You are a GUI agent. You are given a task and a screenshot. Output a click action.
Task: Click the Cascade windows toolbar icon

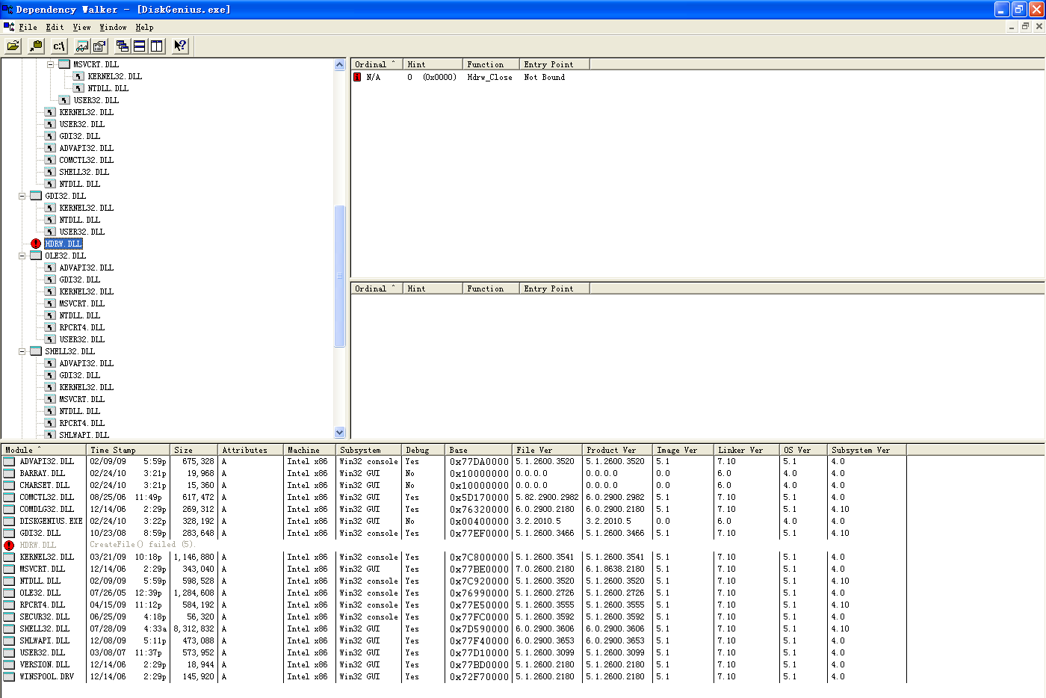[x=123, y=46]
